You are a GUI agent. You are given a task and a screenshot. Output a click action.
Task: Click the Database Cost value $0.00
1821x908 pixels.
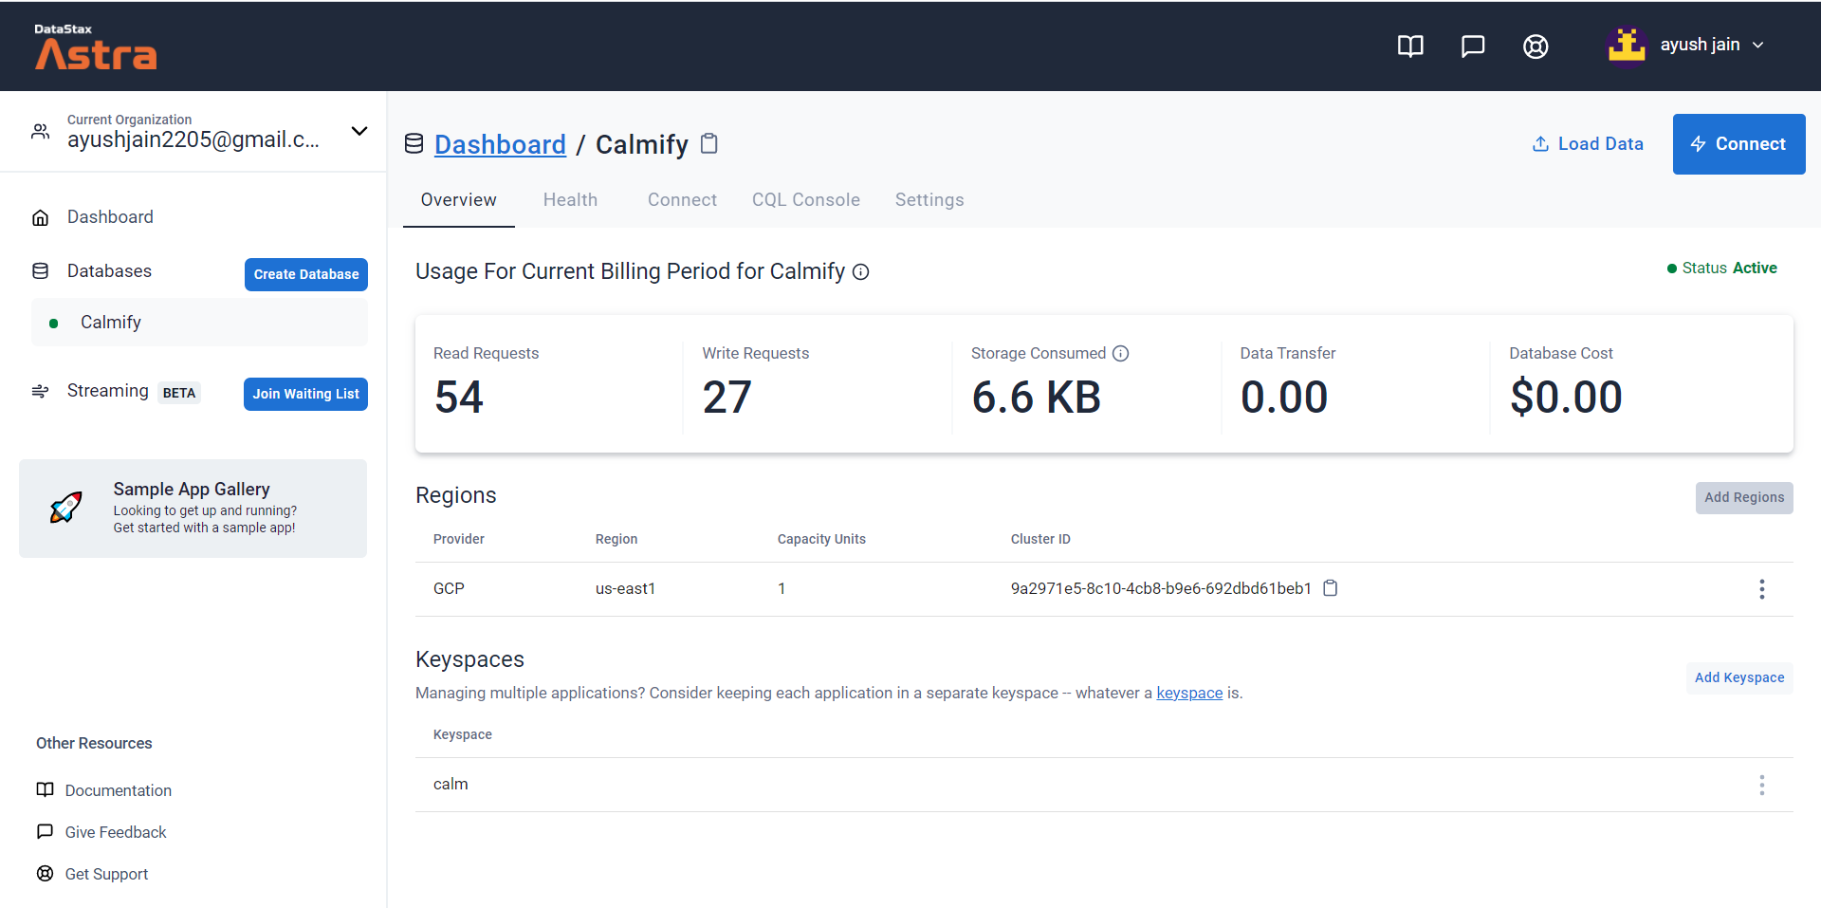click(x=1566, y=398)
